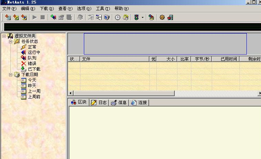Sort by the 状 status column header
Viewport: 261px width, 159px height.
[x=74, y=59]
